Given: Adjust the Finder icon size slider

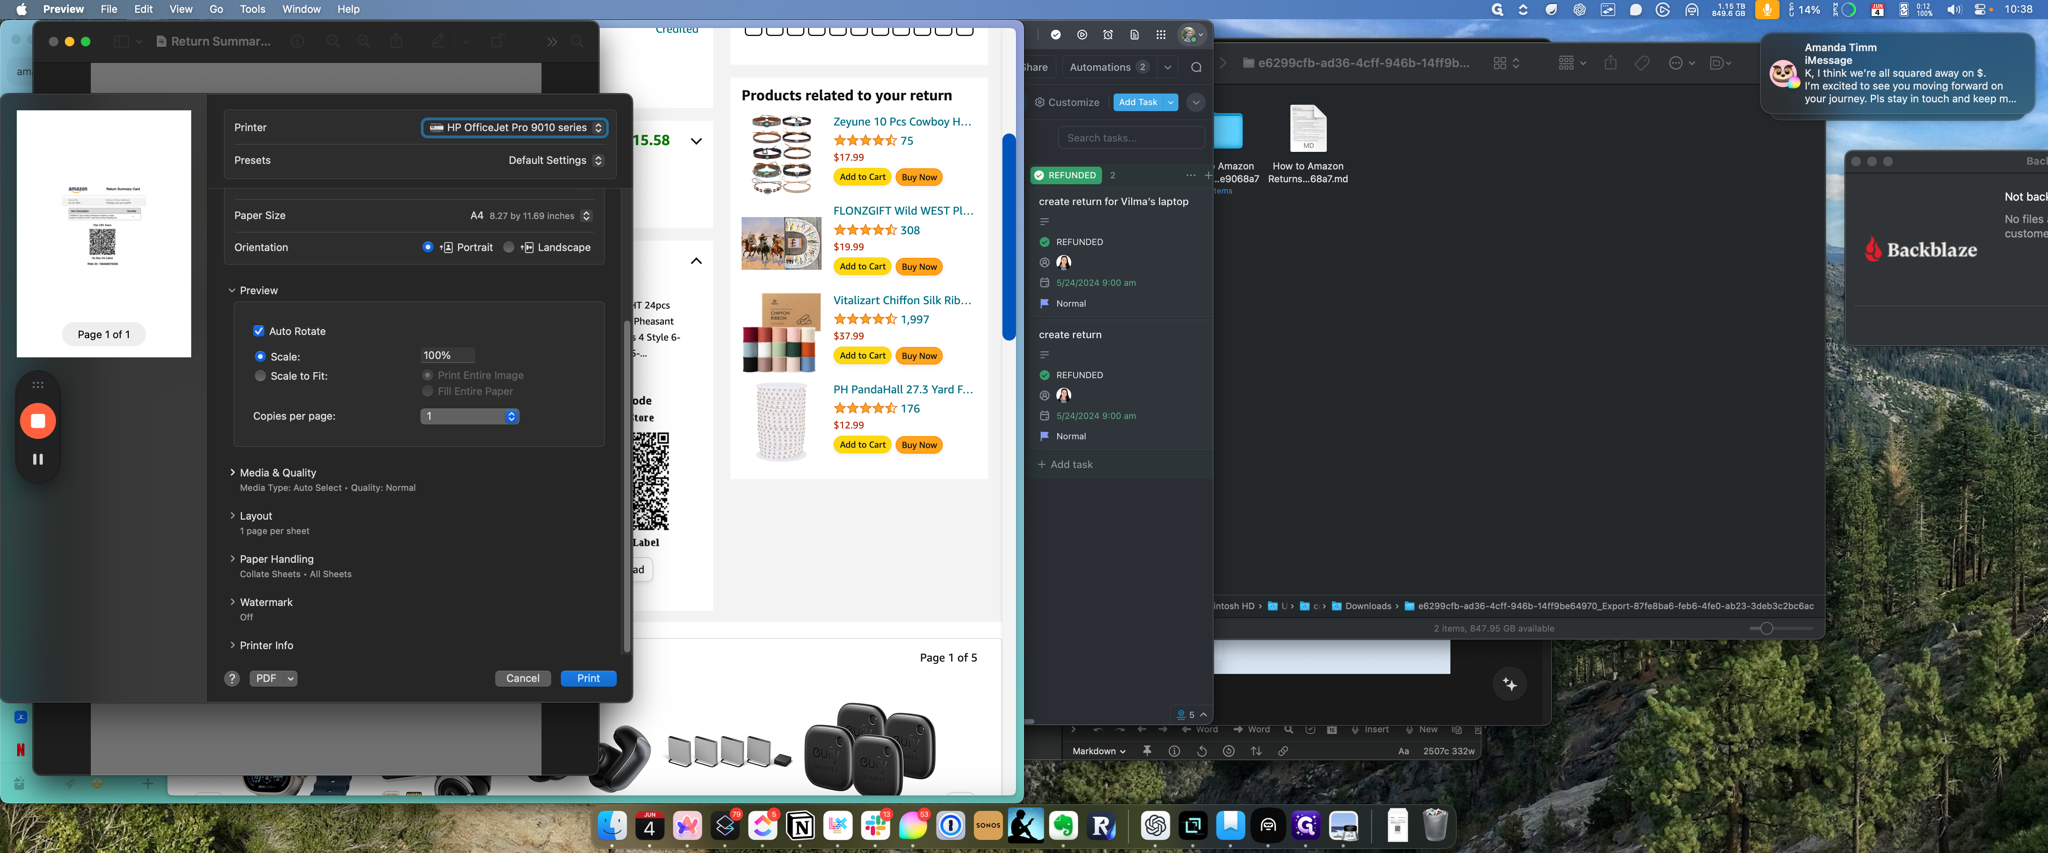Looking at the screenshot, I should (x=1766, y=628).
